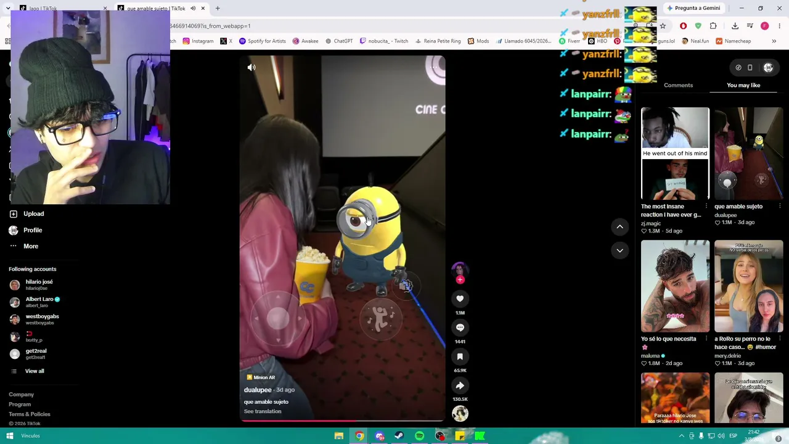
Task: Expand the View all following accounts list
Action: pos(28,371)
